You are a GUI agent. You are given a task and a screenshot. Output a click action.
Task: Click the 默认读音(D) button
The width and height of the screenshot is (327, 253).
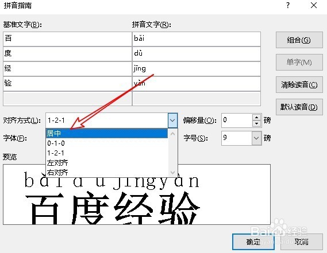click(x=299, y=107)
